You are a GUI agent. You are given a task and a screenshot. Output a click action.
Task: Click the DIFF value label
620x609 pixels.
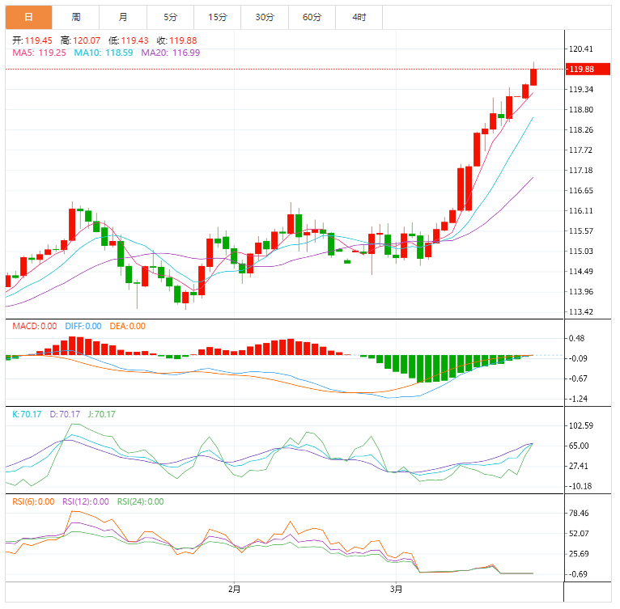(x=83, y=326)
